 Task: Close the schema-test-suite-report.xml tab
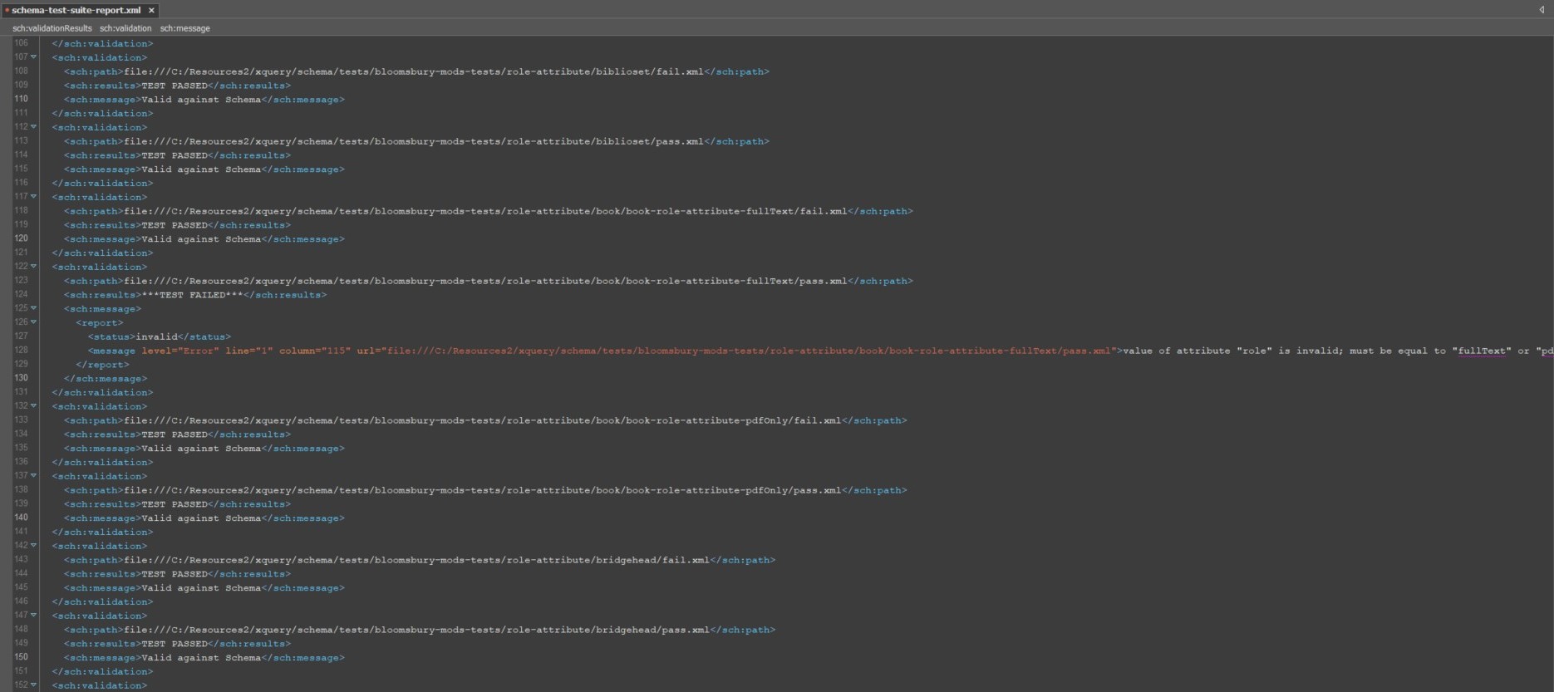(151, 11)
